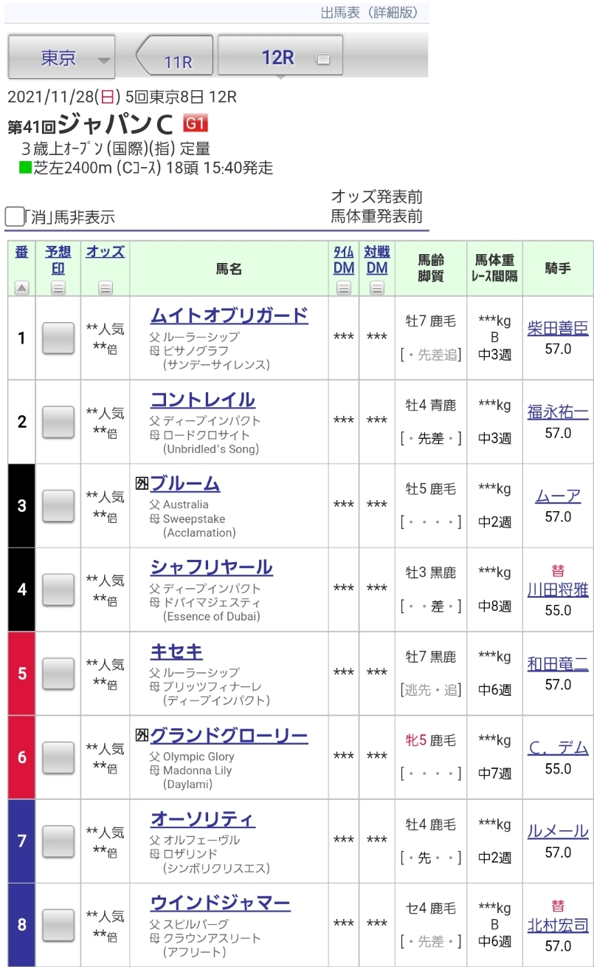This screenshot has height=967, width=594.
Task: Click sire name ディープインパクト under コントレイル
Action: 212,420
